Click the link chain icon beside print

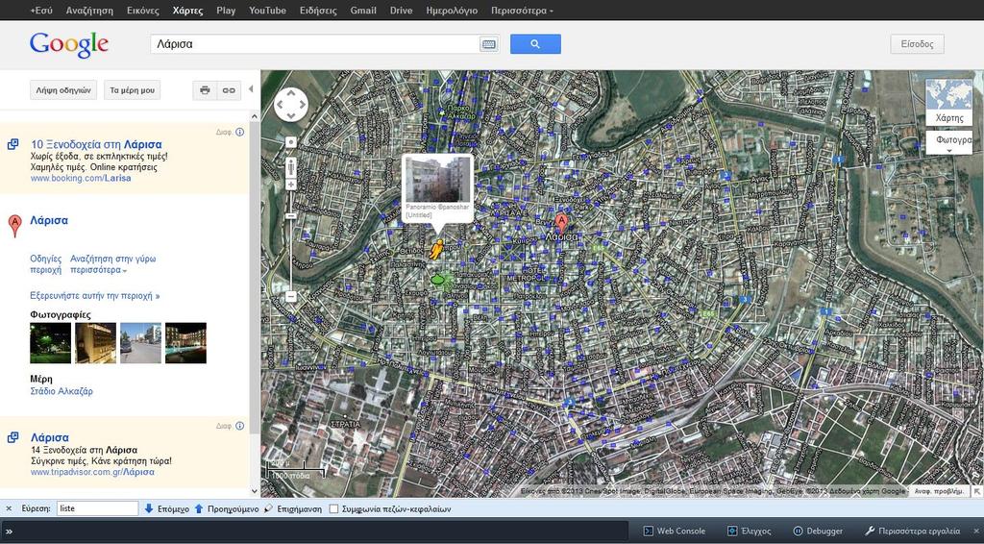[229, 90]
